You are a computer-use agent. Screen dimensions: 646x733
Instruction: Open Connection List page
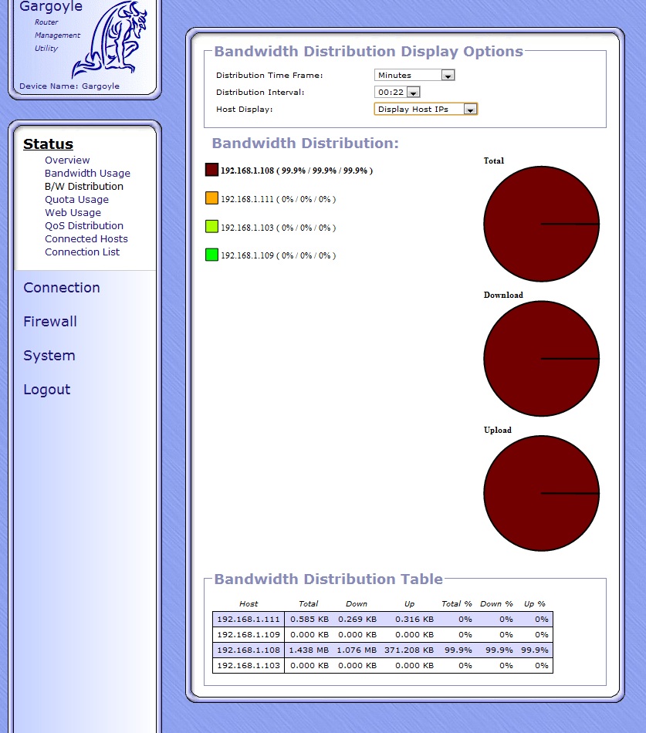click(x=83, y=252)
